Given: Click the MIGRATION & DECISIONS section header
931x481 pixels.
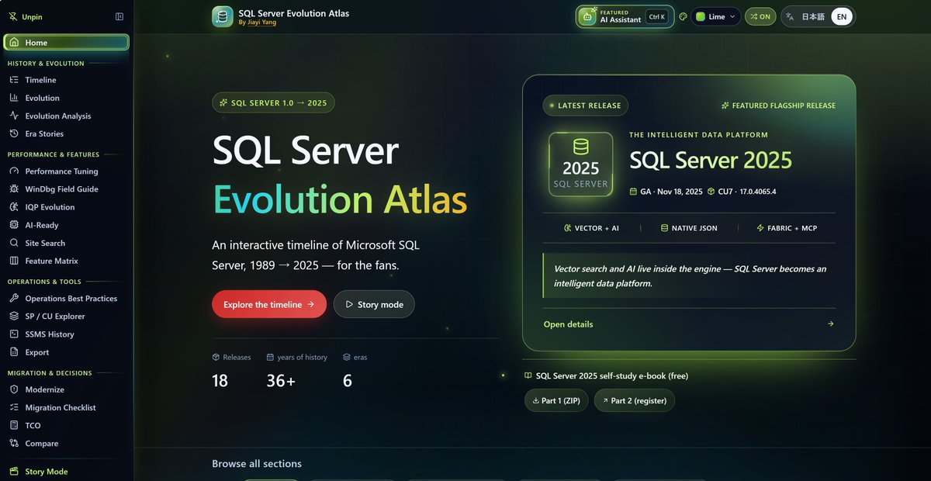Looking at the screenshot, I should (50, 373).
